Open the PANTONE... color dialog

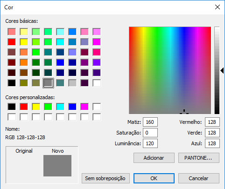point(199,158)
